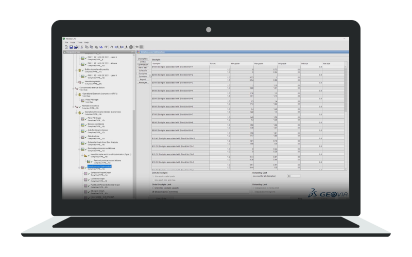Switch to the Report tab
This screenshot has height=257, width=412.
pos(143,80)
